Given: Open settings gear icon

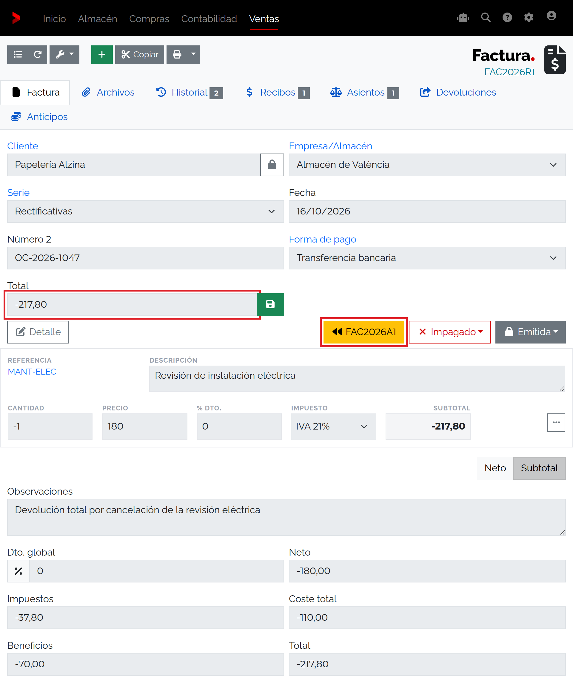Looking at the screenshot, I should tap(529, 17).
